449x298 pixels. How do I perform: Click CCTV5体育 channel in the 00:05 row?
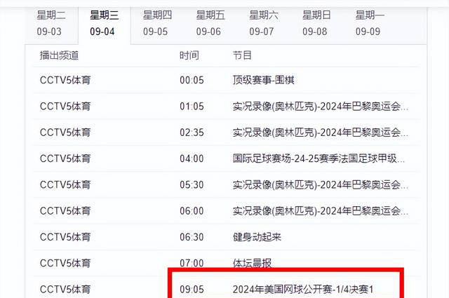[65, 80]
